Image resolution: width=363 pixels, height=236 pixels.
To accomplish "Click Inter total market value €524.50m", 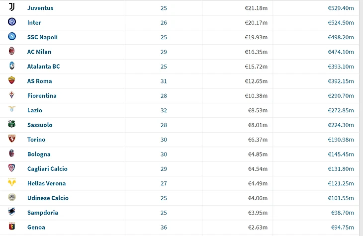I will coord(341,22).
